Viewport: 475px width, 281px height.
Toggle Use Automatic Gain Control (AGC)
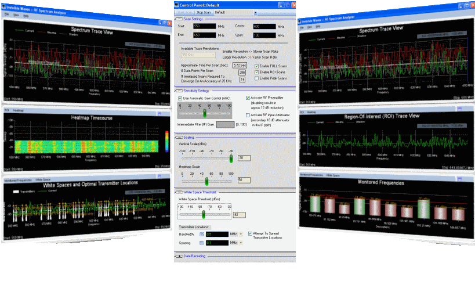point(180,98)
